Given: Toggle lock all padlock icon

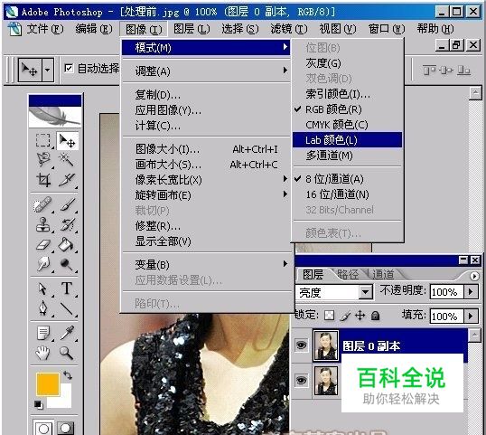Looking at the screenshot, I should [376, 316].
